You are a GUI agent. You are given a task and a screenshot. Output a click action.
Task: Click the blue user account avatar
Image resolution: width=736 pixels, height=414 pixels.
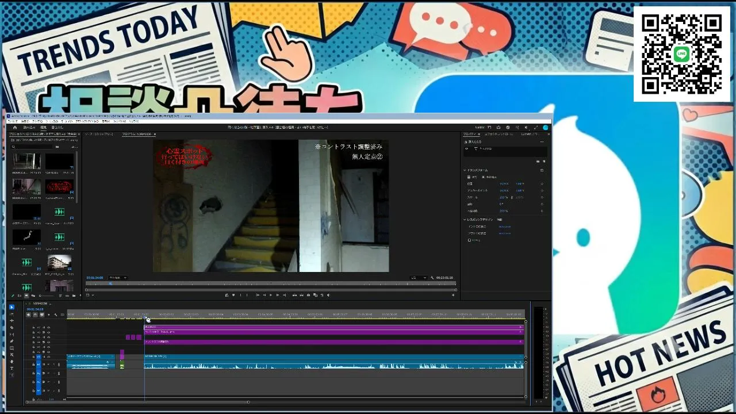[x=545, y=127]
